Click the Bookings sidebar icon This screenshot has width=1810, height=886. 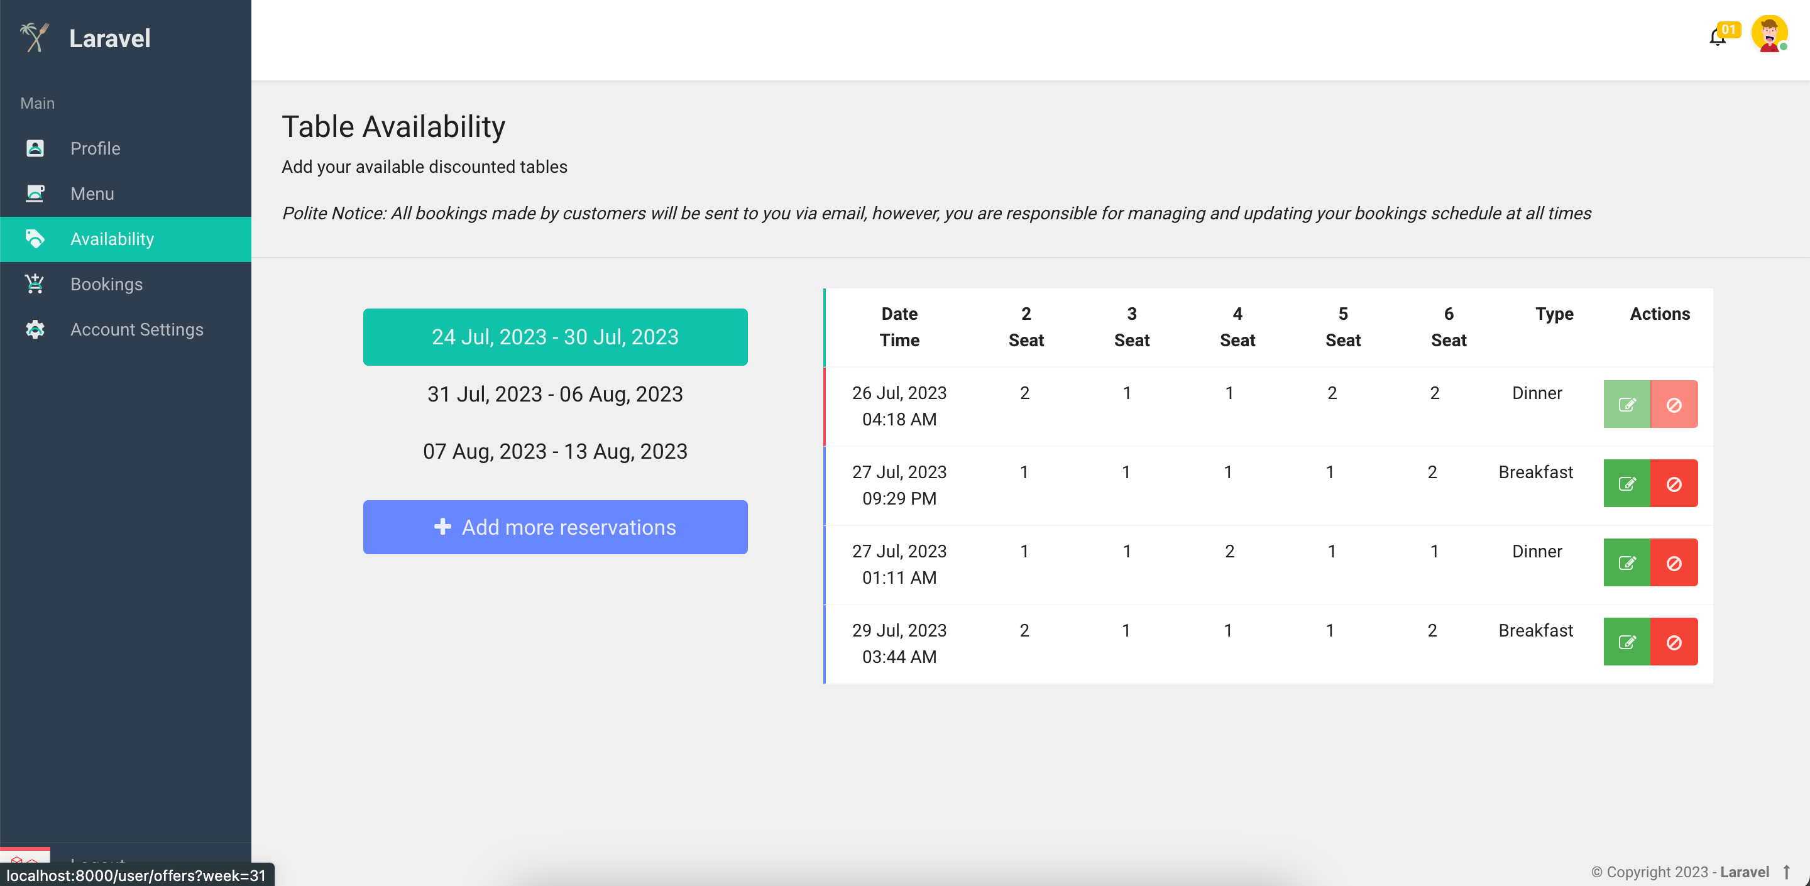33,284
